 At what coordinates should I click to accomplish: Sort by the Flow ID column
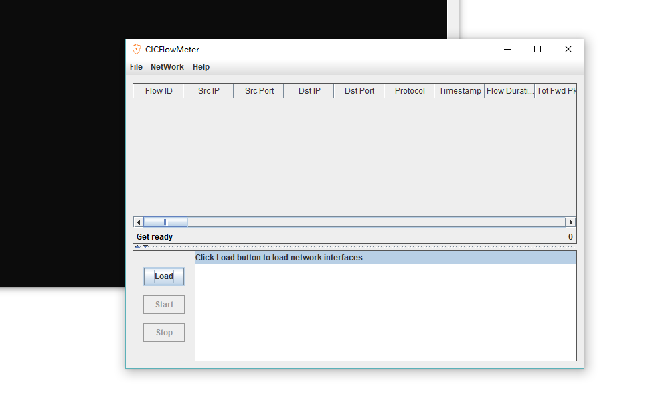coord(157,90)
